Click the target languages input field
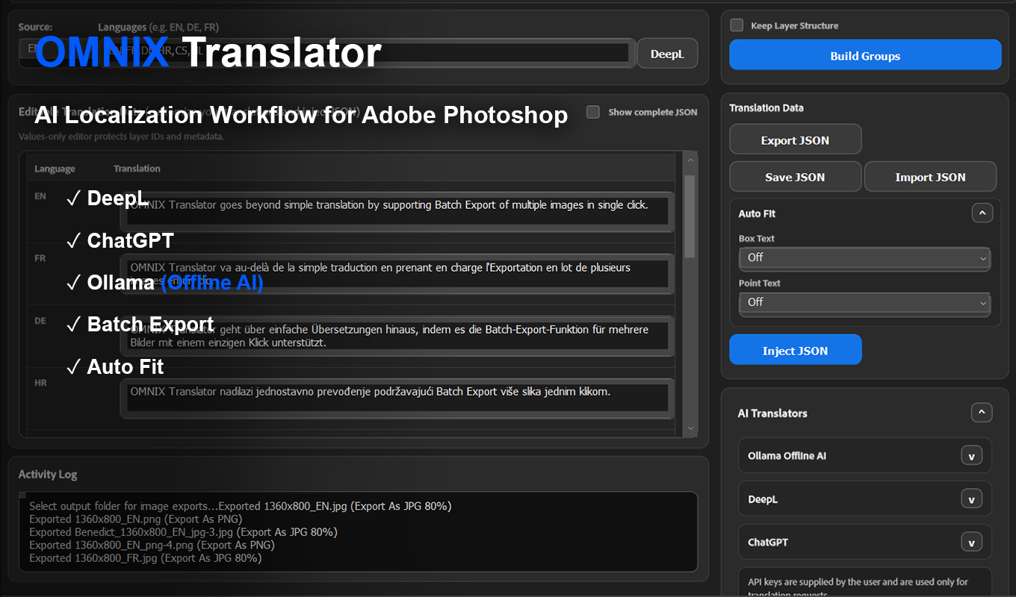 367,52
